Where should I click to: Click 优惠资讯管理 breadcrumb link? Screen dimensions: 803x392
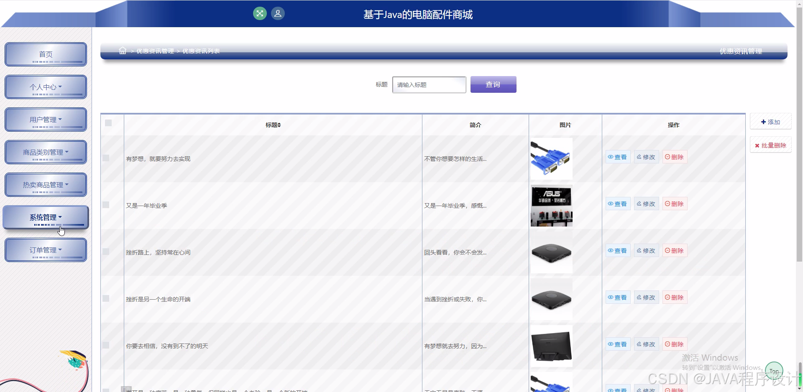155,51
